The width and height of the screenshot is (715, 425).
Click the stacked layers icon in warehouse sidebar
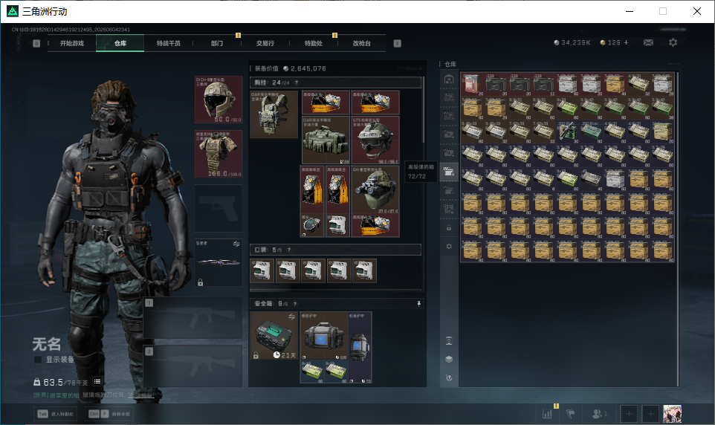449,360
